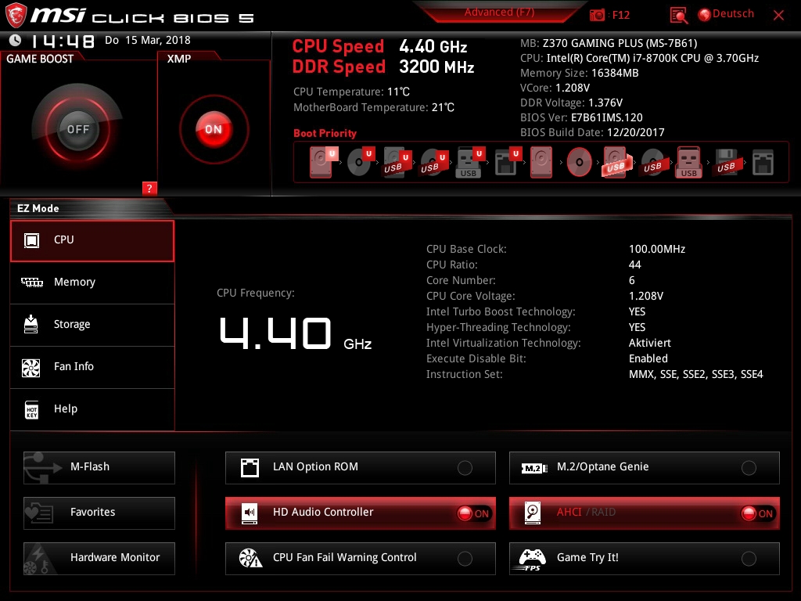
Task: Click the instruction set 'MMX, SSE, SSE2, SSE3, SSE4'
Action: [x=695, y=375]
